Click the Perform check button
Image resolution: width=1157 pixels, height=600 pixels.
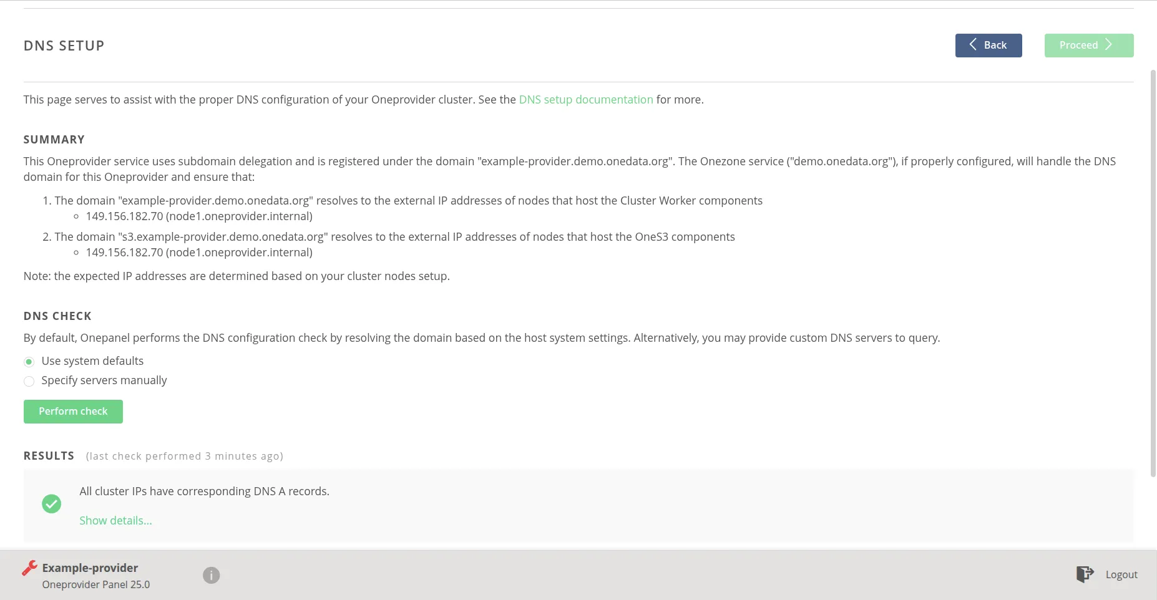(73, 412)
